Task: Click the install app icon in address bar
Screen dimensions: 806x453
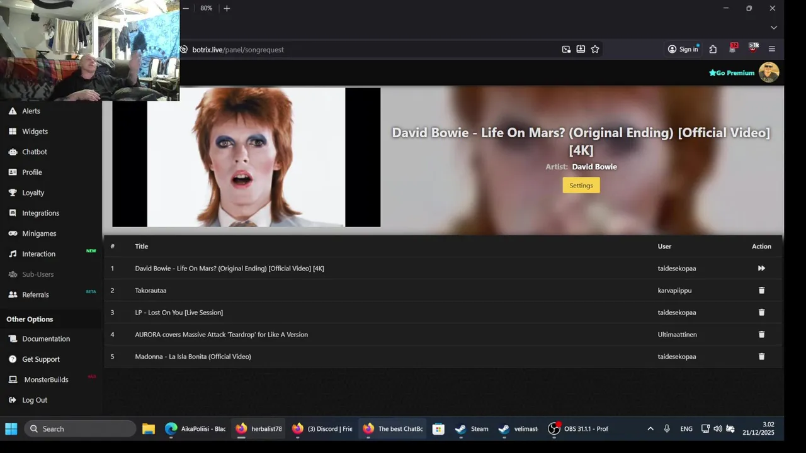Action: pyautogui.click(x=581, y=49)
